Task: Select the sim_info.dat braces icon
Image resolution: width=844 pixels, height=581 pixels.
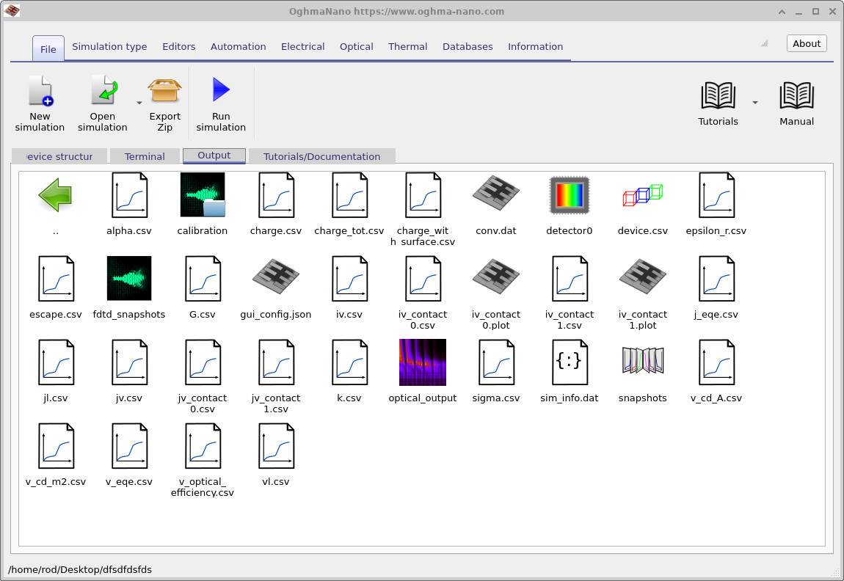Action: click(570, 362)
